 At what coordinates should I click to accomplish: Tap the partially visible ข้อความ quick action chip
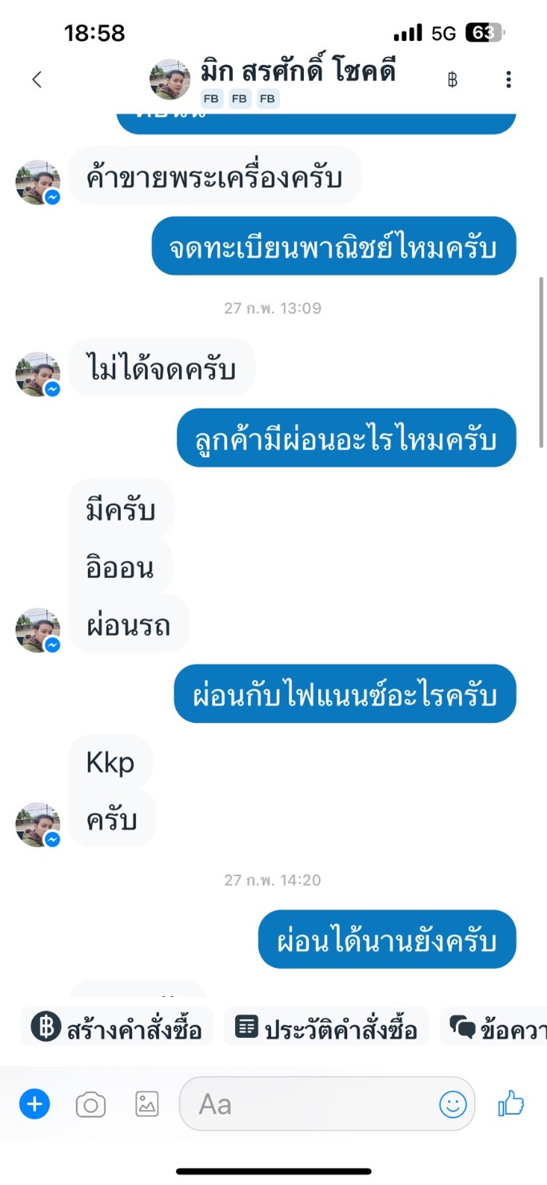click(494, 1027)
